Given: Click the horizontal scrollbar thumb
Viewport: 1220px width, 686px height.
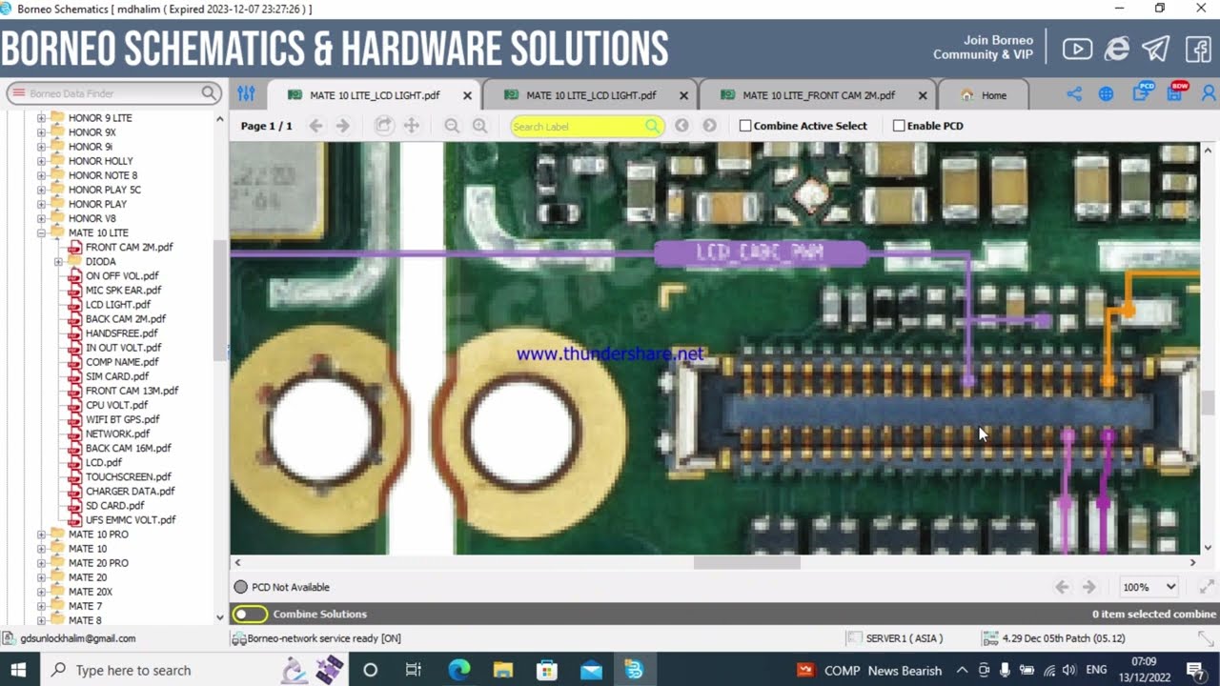Looking at the screenshot, I should [x=746, y=562].
